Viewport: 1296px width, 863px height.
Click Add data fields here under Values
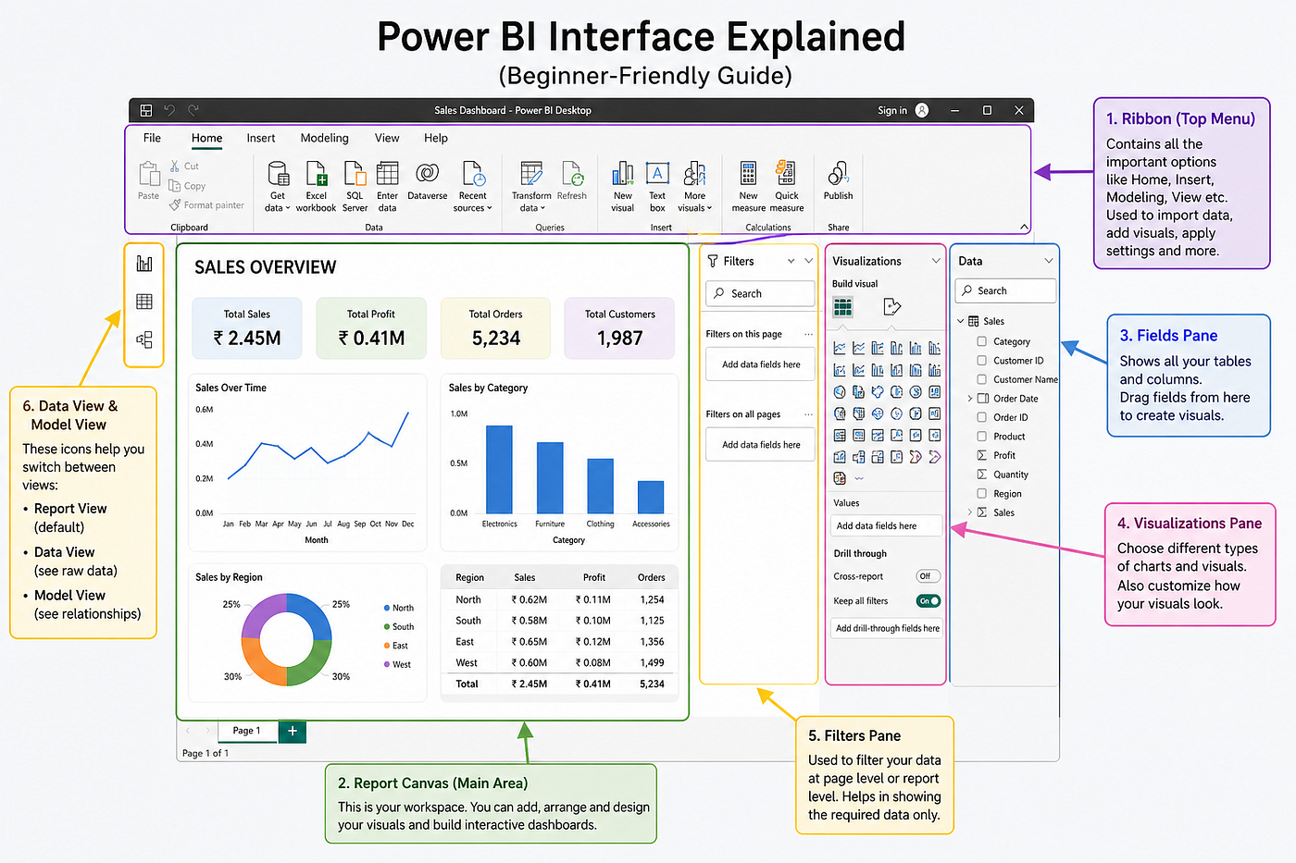(x=888, y=525)
